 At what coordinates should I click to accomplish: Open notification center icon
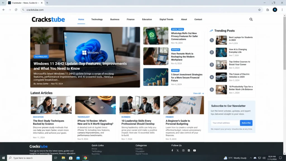tap(280, 158)
